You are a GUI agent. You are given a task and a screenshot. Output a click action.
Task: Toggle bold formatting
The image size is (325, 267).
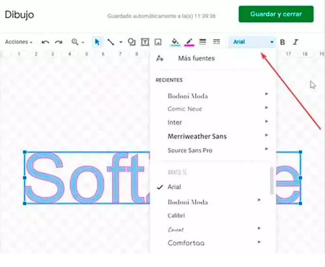(x=282, y=42)
